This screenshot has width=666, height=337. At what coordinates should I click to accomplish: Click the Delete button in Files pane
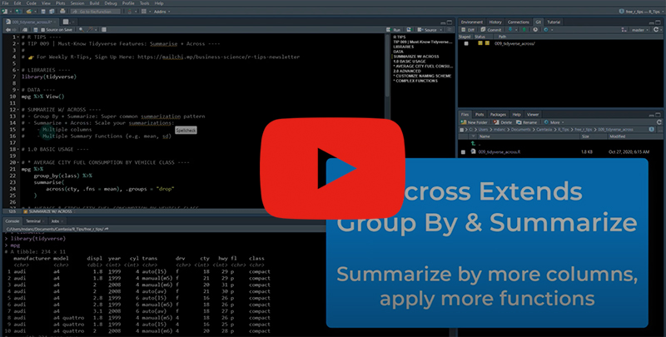[502, 122]
